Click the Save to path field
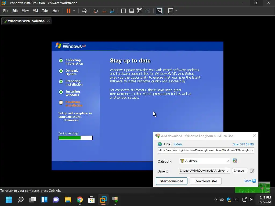Screen dimensions: 275x206 pyautogui.click(x=202, y=171)
